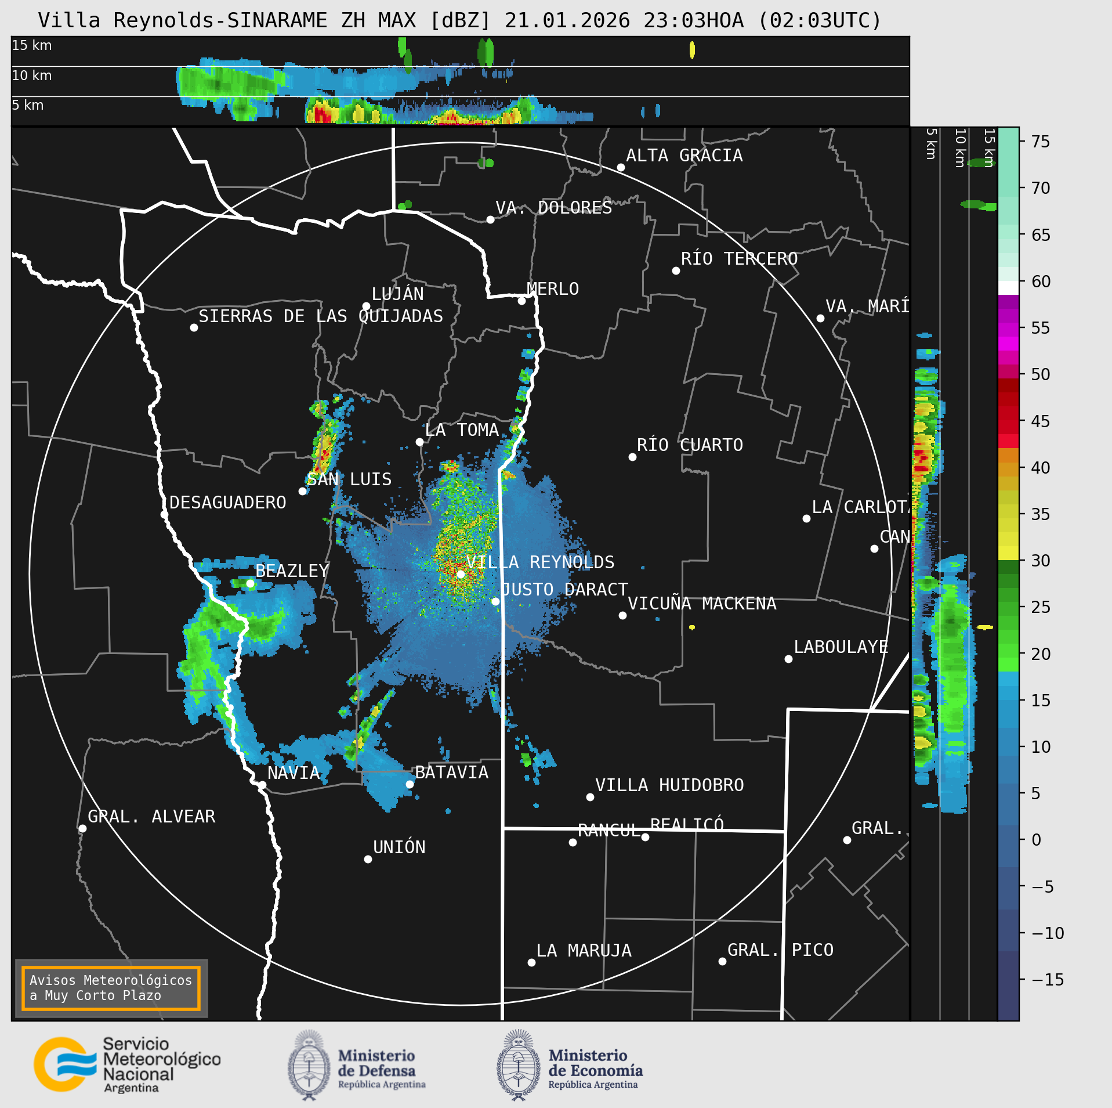Click the SIERRAS DE LAS QUIJADAS label
This screenshot has width=1112, height=1108.
coord(321,316)
